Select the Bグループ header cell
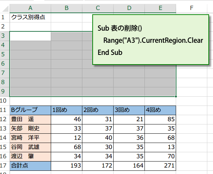 tap(30, 110)
